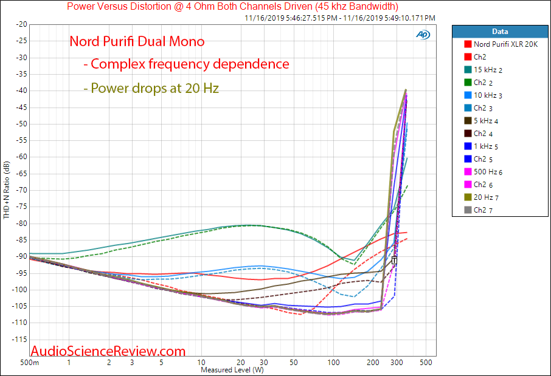Pick the teal swatch for 15 kHz 2
Viewport: 551px width, 376px height.
(468, 69)
